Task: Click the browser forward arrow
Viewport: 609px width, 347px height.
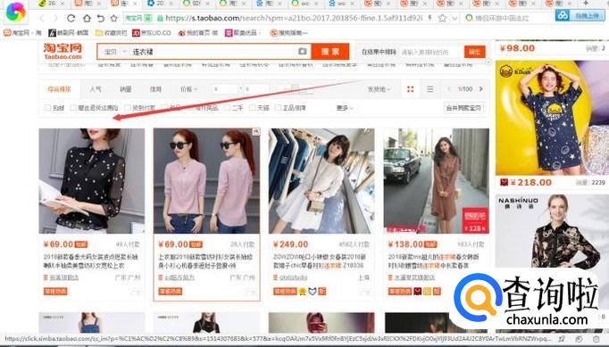Action: coord(54,18)
